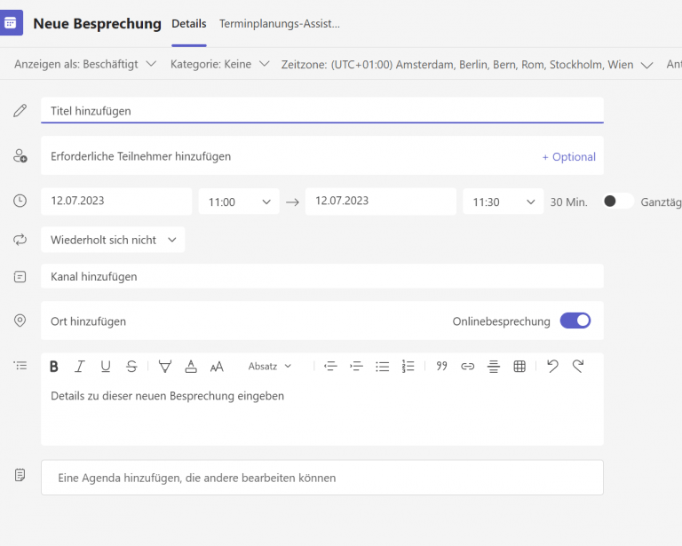Insert a bulleted list
This screenshot has width=682, height=546.
click(383, 366)
